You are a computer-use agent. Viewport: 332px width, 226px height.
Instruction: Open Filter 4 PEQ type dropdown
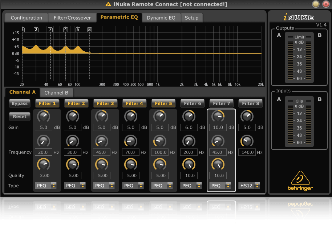[133, 186]
